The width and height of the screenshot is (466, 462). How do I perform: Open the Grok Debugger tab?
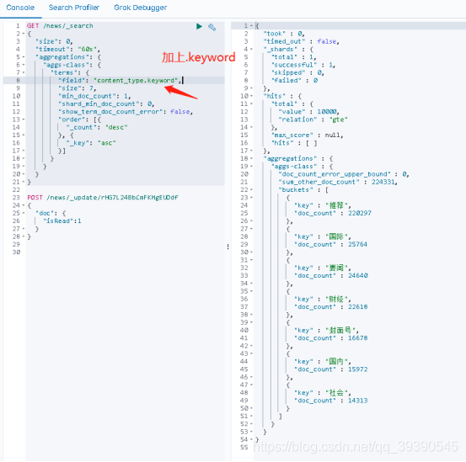tap(141, 8)
